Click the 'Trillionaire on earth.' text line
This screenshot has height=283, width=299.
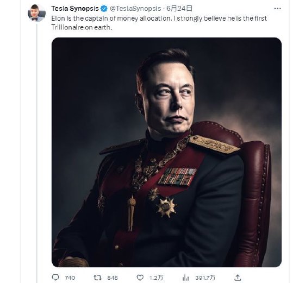point(82,28)
